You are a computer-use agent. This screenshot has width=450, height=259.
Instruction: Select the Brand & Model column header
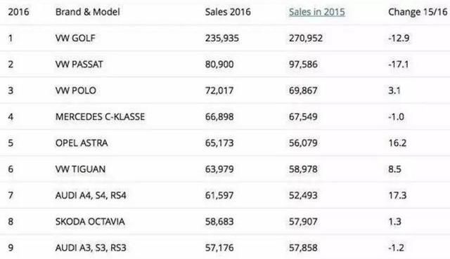[87, 12]
